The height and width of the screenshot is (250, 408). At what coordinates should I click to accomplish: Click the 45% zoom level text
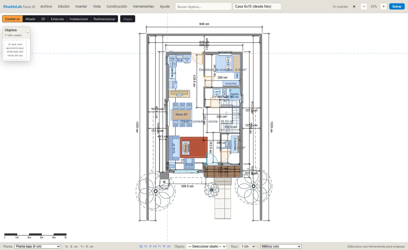tap(374, 6)
